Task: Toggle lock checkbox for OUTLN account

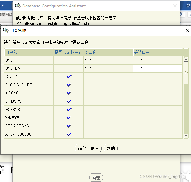Action: tap(69, 77)
